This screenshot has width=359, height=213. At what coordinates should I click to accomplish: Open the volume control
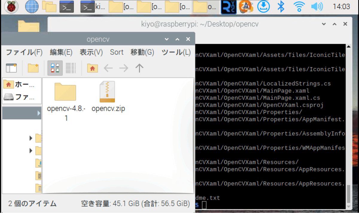click(317, 7)
